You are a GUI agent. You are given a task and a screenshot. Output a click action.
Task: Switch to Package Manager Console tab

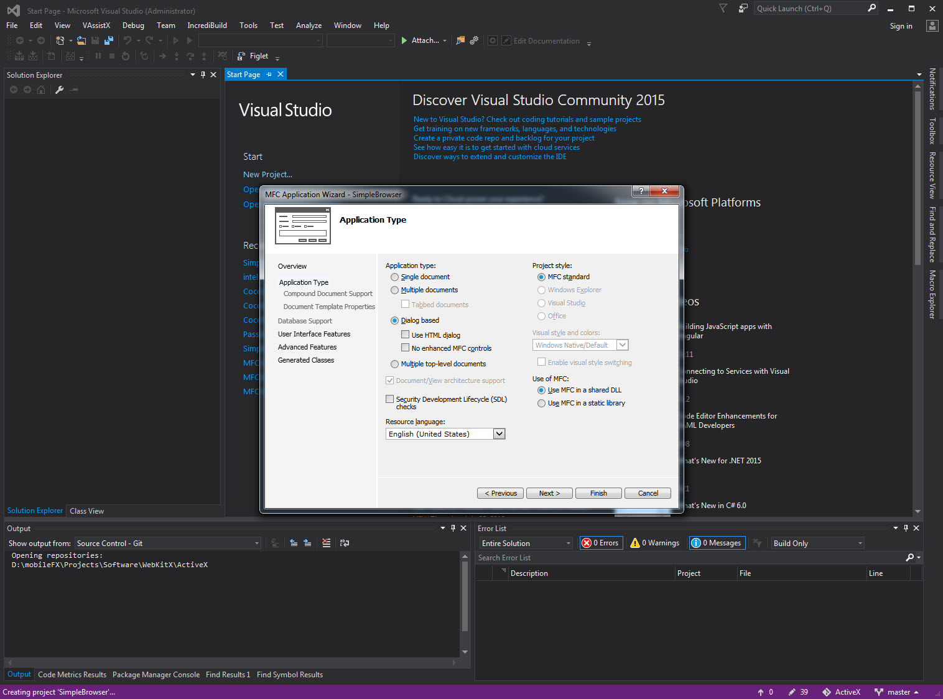156,675
